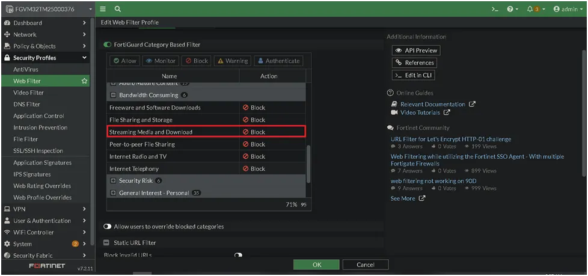Collapse the Security Profiles menu
588x276 pixels.
(x=45, y=58)
